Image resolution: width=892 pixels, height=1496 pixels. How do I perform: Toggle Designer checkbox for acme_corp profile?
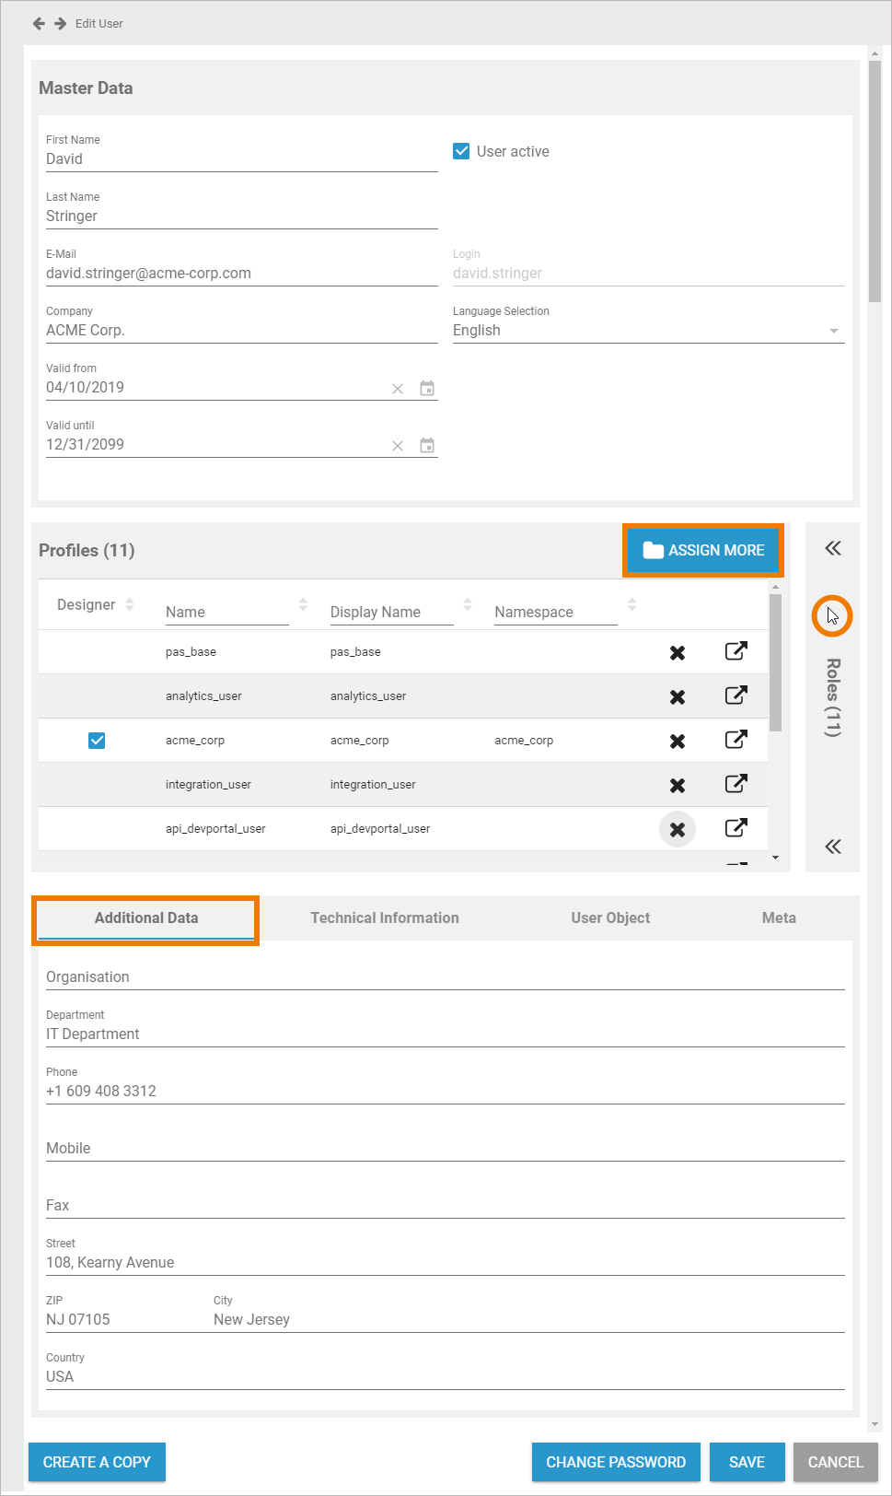(x=97, y=741)
